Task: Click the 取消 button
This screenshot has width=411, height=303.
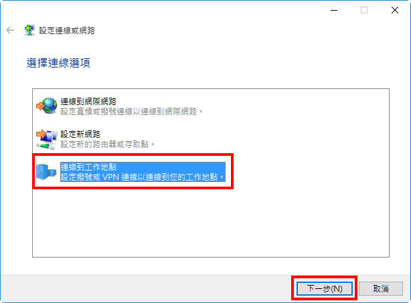Action: pos(381,288)
